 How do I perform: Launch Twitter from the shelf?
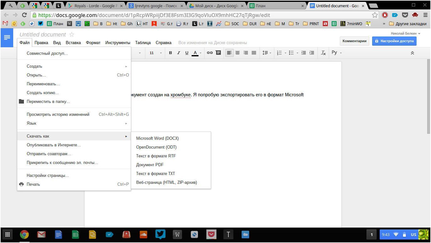click(160, 234)
